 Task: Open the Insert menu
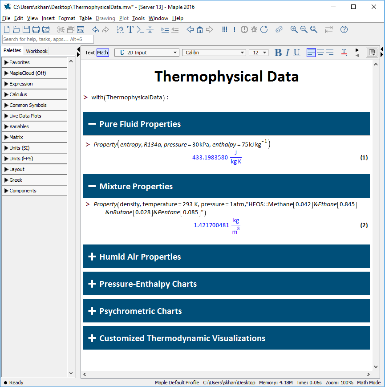coord(48,18)
